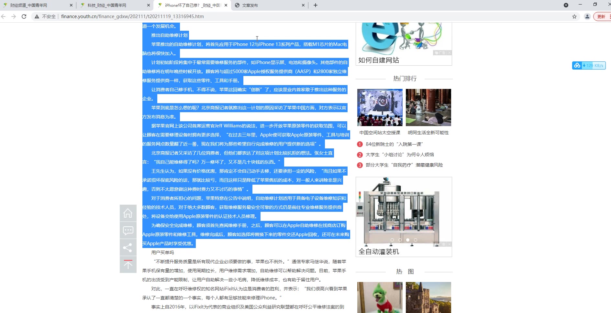Click the home icon in floating sidebar
Viewport: 611px width, 313px height.
coord(128,213)
